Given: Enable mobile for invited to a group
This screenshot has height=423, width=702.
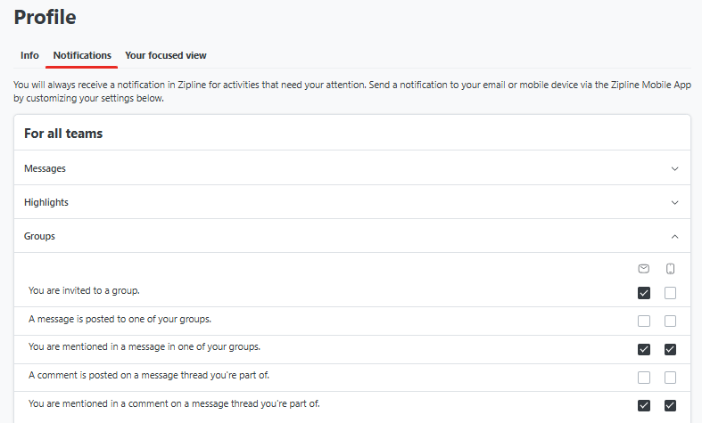Looking at the screenshot, I should tap(670, 293).
